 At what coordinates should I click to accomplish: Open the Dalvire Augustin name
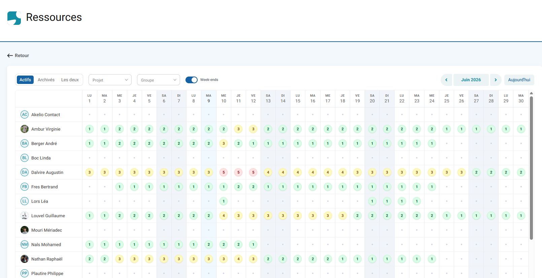point(47,173)
